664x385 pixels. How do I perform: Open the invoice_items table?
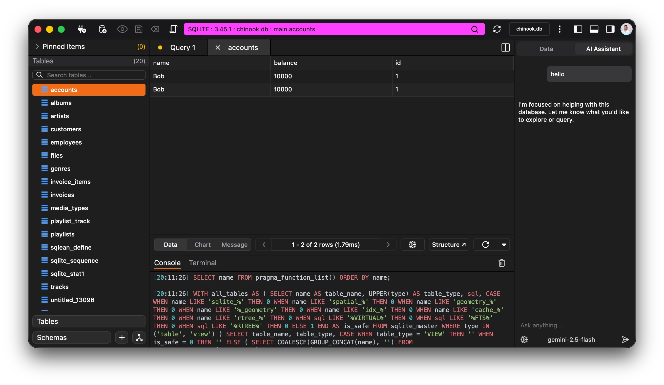click(x=89, y=182)
